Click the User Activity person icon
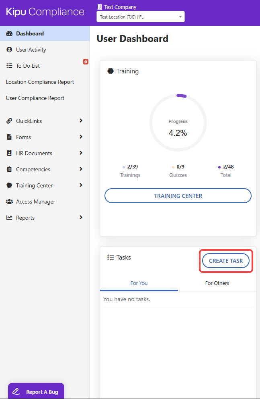This screenshot has width=260, height=399. 9,50
